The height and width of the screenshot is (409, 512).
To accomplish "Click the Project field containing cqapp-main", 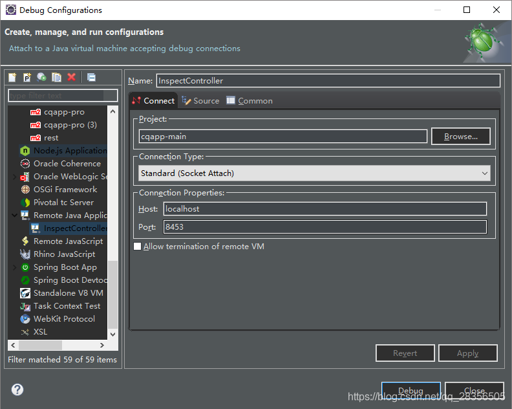I will (x=283, y=137).
